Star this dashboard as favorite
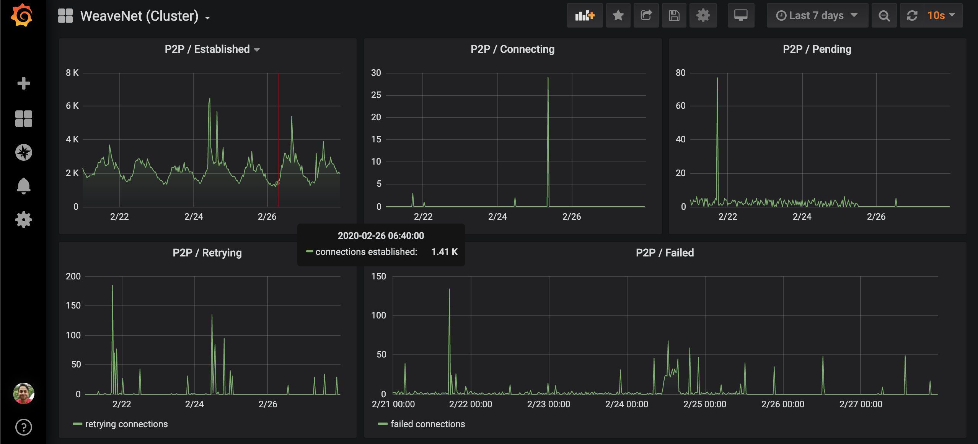 pos(618,16)
